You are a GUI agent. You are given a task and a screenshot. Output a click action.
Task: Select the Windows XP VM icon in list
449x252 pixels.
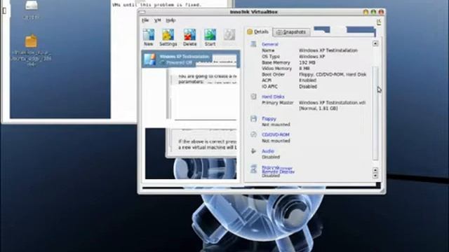(x=149, y=59)
